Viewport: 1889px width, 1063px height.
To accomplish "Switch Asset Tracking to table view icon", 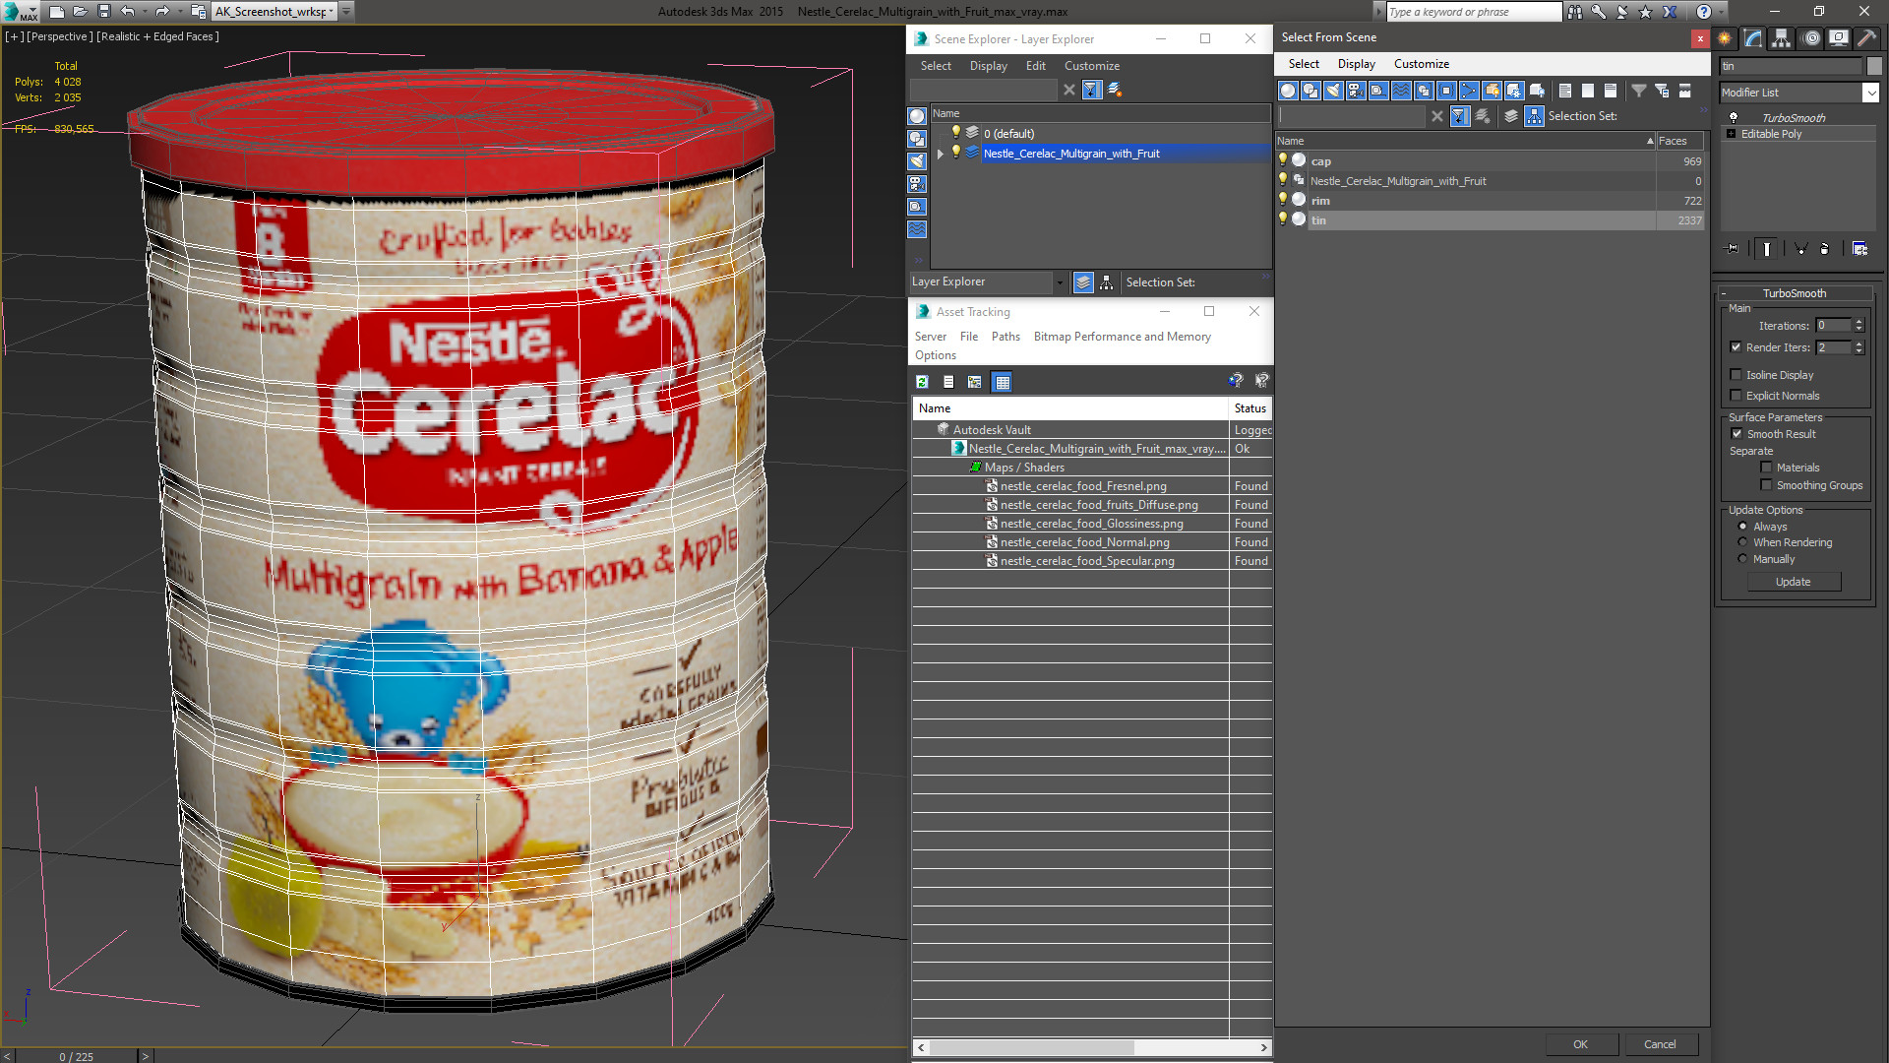I will (1002, 382).
